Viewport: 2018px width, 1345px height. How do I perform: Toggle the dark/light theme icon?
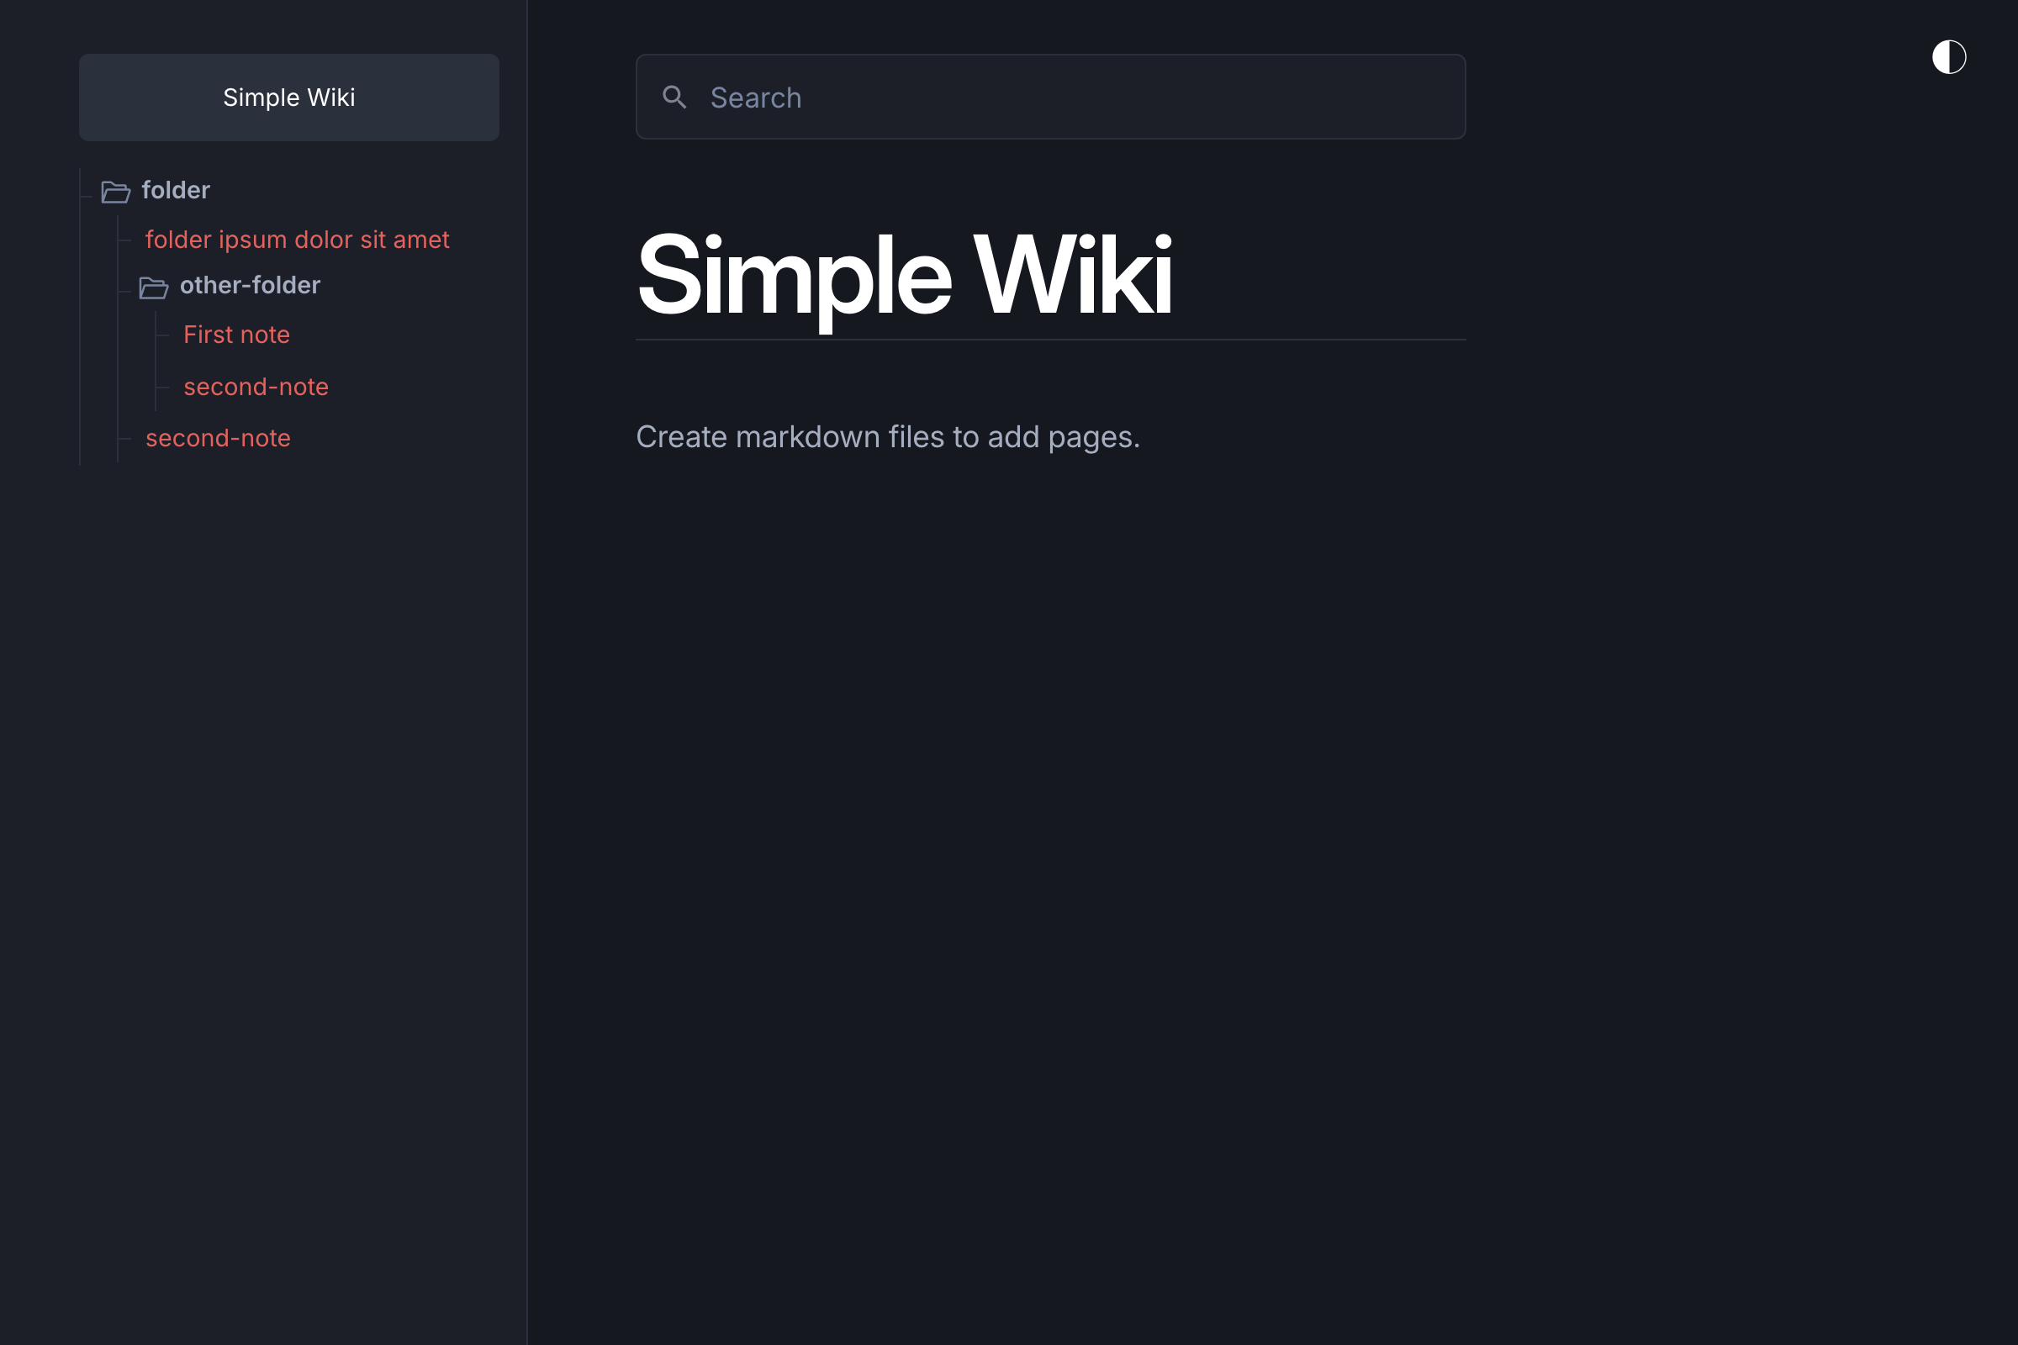(1948, 57)
